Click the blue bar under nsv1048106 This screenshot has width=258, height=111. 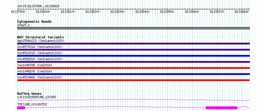133,74
